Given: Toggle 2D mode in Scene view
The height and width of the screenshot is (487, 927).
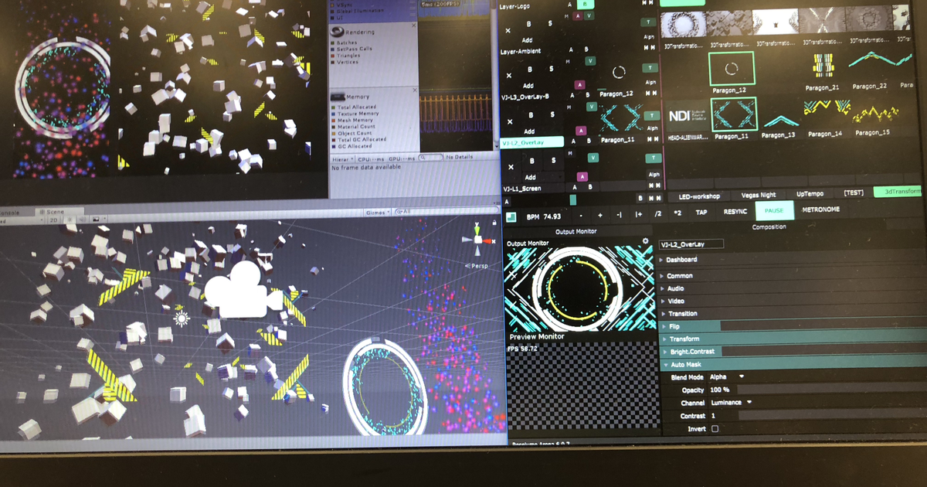Looking at the screenshot, I should point(53,220).
